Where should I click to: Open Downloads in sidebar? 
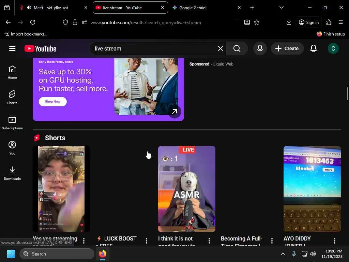tap(12, 173)
